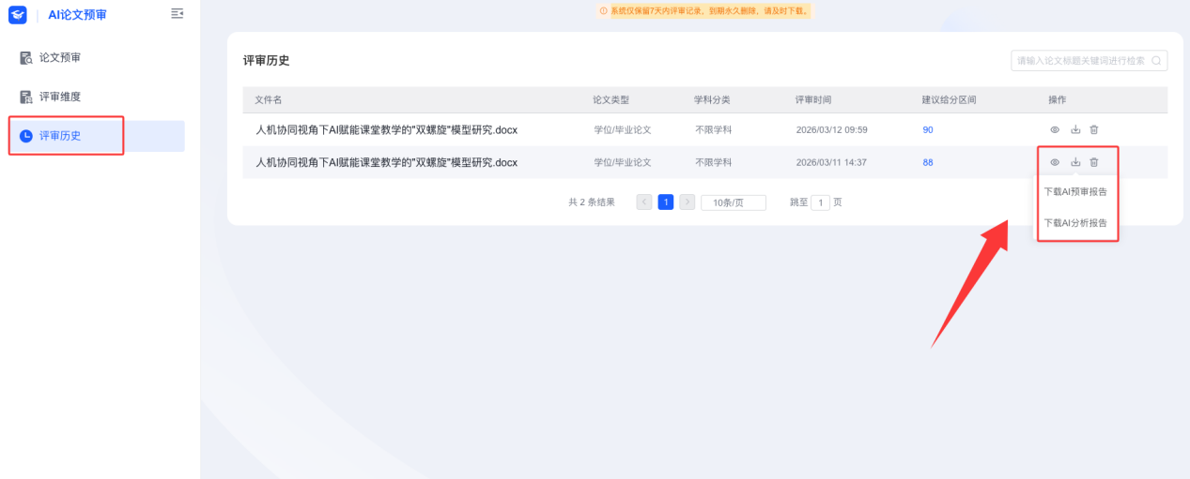Select 下载AI分析报告 from the menu
1190x479 pixels.
click(x=1075, y=223)
